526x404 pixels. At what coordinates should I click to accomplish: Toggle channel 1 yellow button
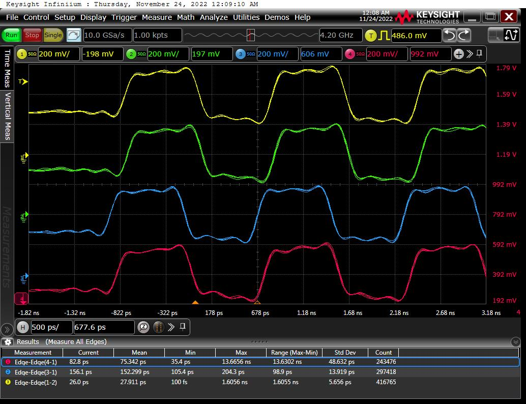tap(22, 54)
